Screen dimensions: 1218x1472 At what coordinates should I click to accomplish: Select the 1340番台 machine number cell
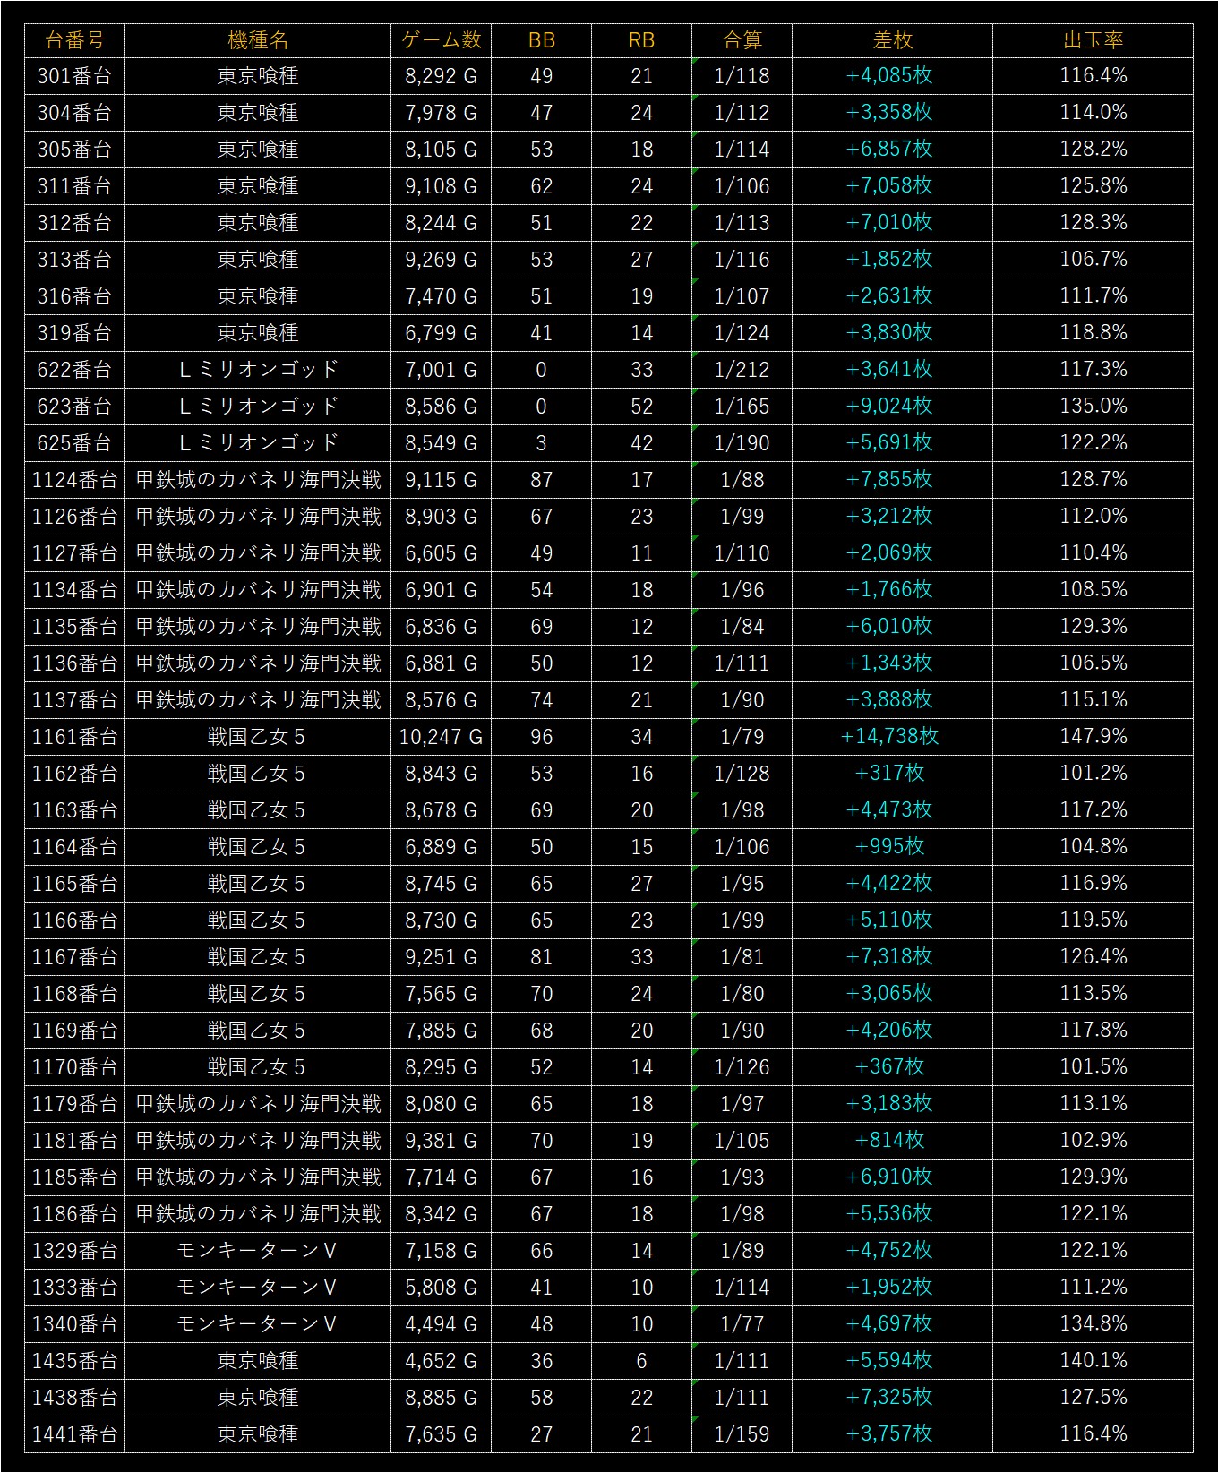pyautogui.click(x=74, y=1324)
